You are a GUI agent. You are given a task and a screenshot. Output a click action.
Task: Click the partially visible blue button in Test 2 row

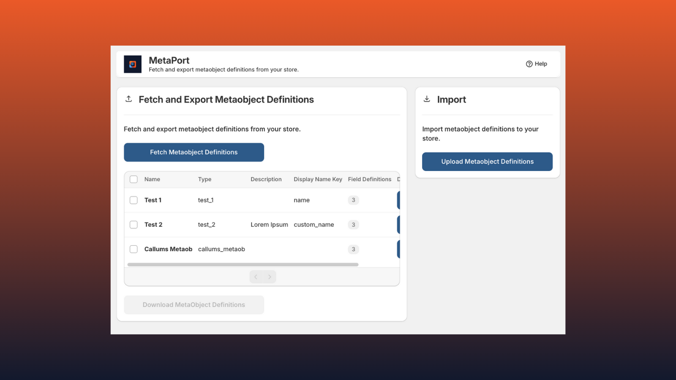coord(398,225)
